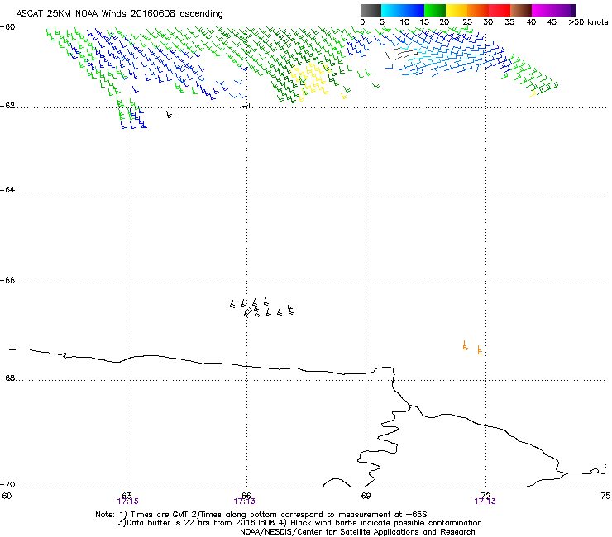Click the "17:13" time under longitude 66
Image resolution: width=612 pixels, height=537 pixels.
pos(244,501)
